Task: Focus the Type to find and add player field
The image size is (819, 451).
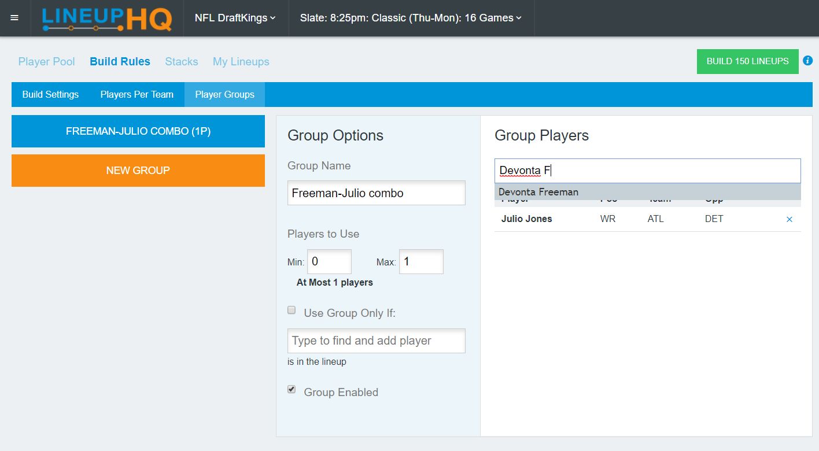Action: (x=377, y=341)
